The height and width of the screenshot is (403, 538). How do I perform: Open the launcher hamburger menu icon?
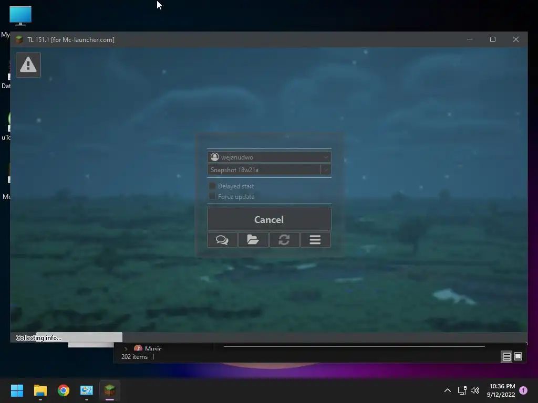click(315, 239)
